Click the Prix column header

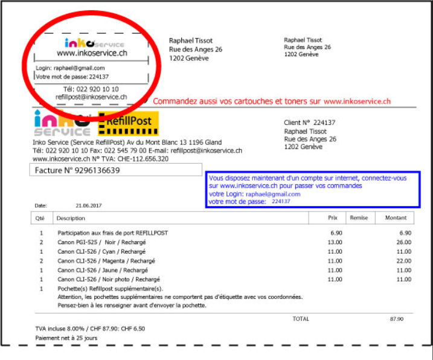pos(332,218)
